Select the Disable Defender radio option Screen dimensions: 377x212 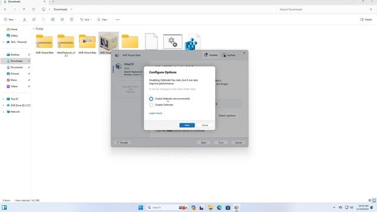(x=151, y=105)
